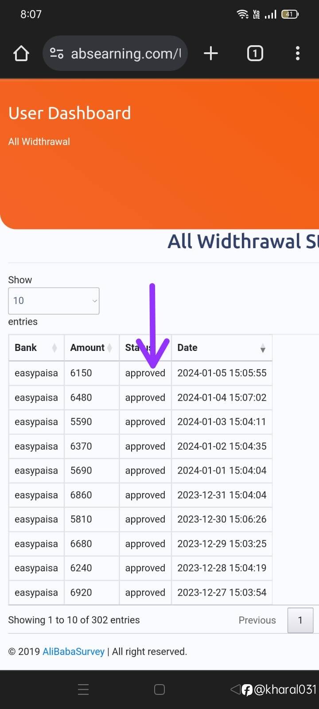The height and width of the screenshot is (709, 319).
Task: Go to Previous page of entries
Action: (257, 620)
